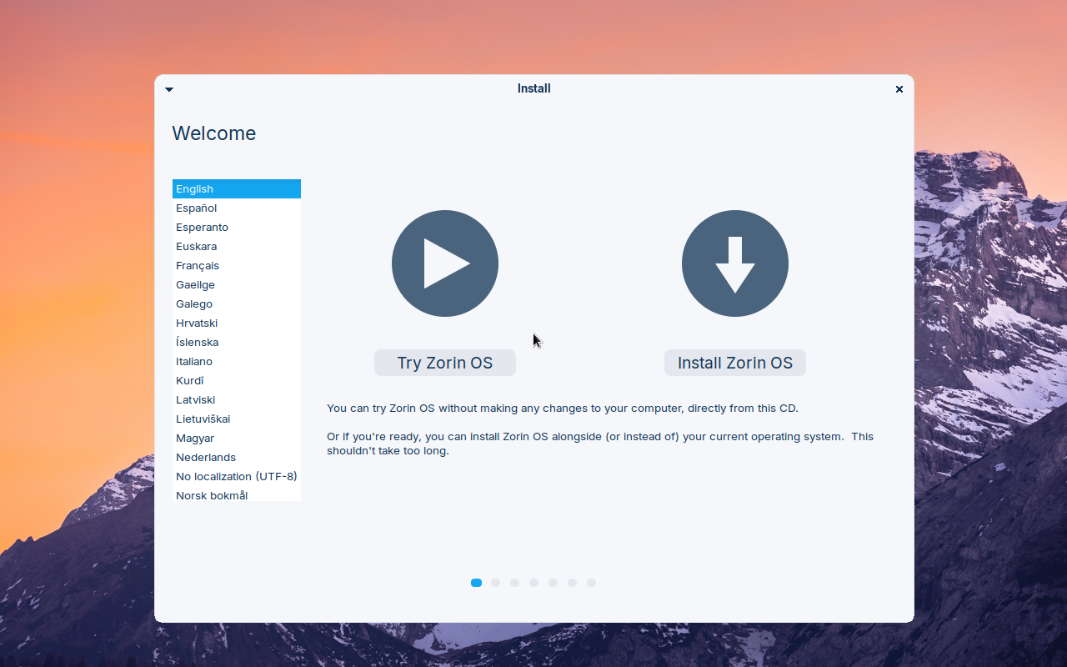The image size is (1067, 667).
Task: Click the round play icon for trying Zorin
Action: [x=445, y=263]
